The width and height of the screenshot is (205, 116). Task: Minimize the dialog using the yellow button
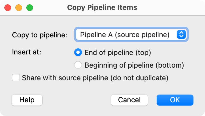[x=19, y=7]
